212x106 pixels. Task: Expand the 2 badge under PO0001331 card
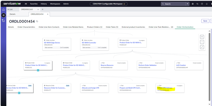pyautogui.click(x=38, y=70)
